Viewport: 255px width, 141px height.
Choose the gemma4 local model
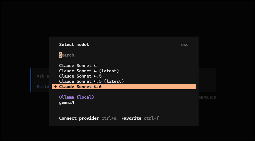tap(67, 102)
